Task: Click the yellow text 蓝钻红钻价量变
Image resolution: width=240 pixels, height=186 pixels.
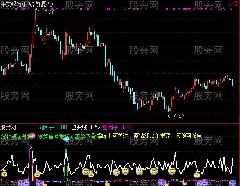Action: click(152, 136)
